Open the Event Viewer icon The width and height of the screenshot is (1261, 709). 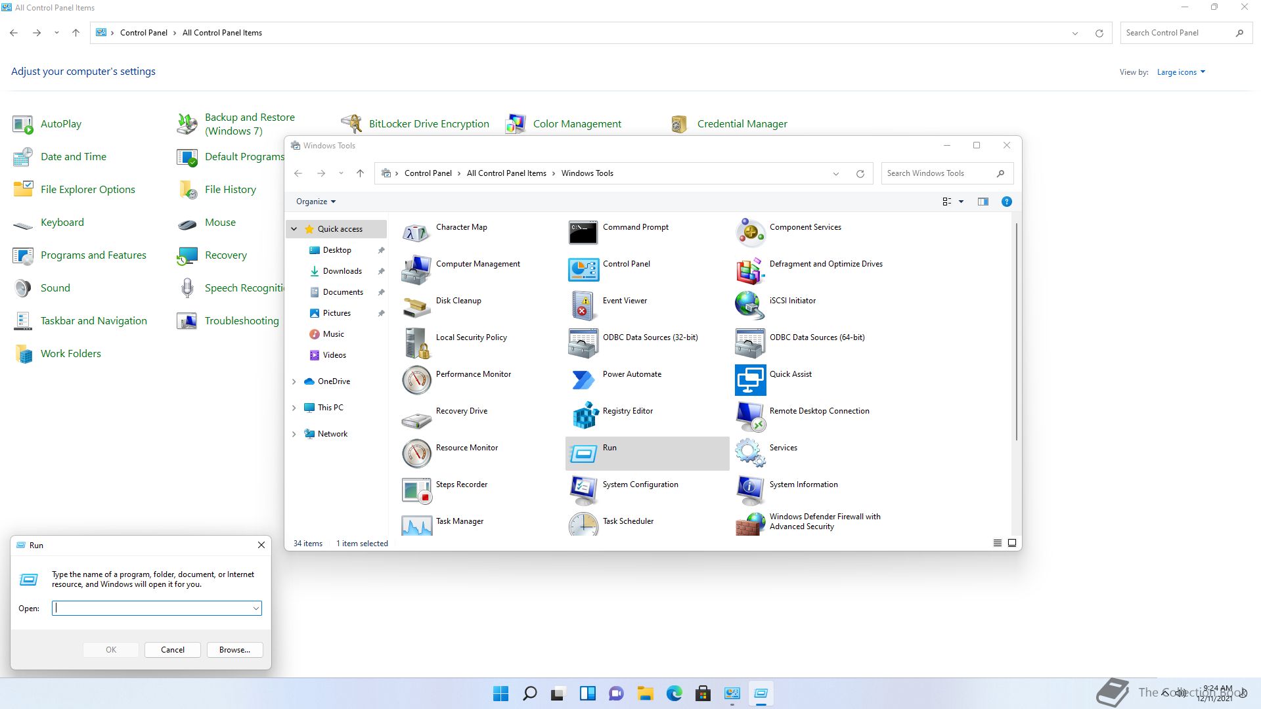click(583, 306)
